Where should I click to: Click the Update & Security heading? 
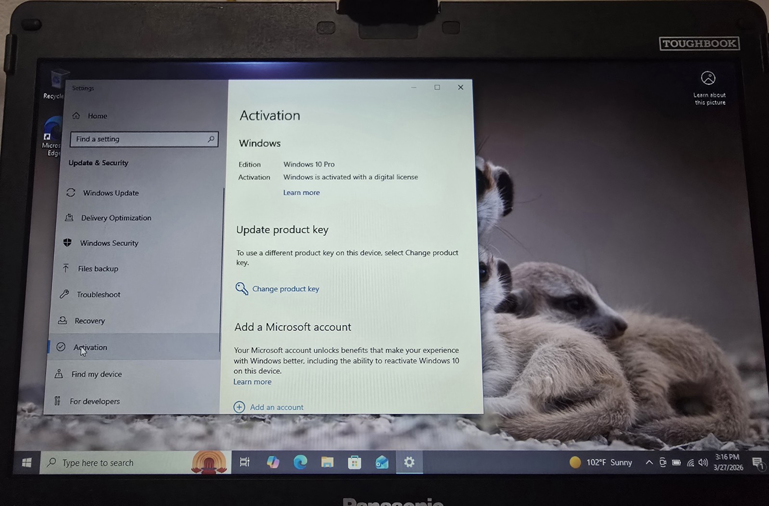point(99,163)
